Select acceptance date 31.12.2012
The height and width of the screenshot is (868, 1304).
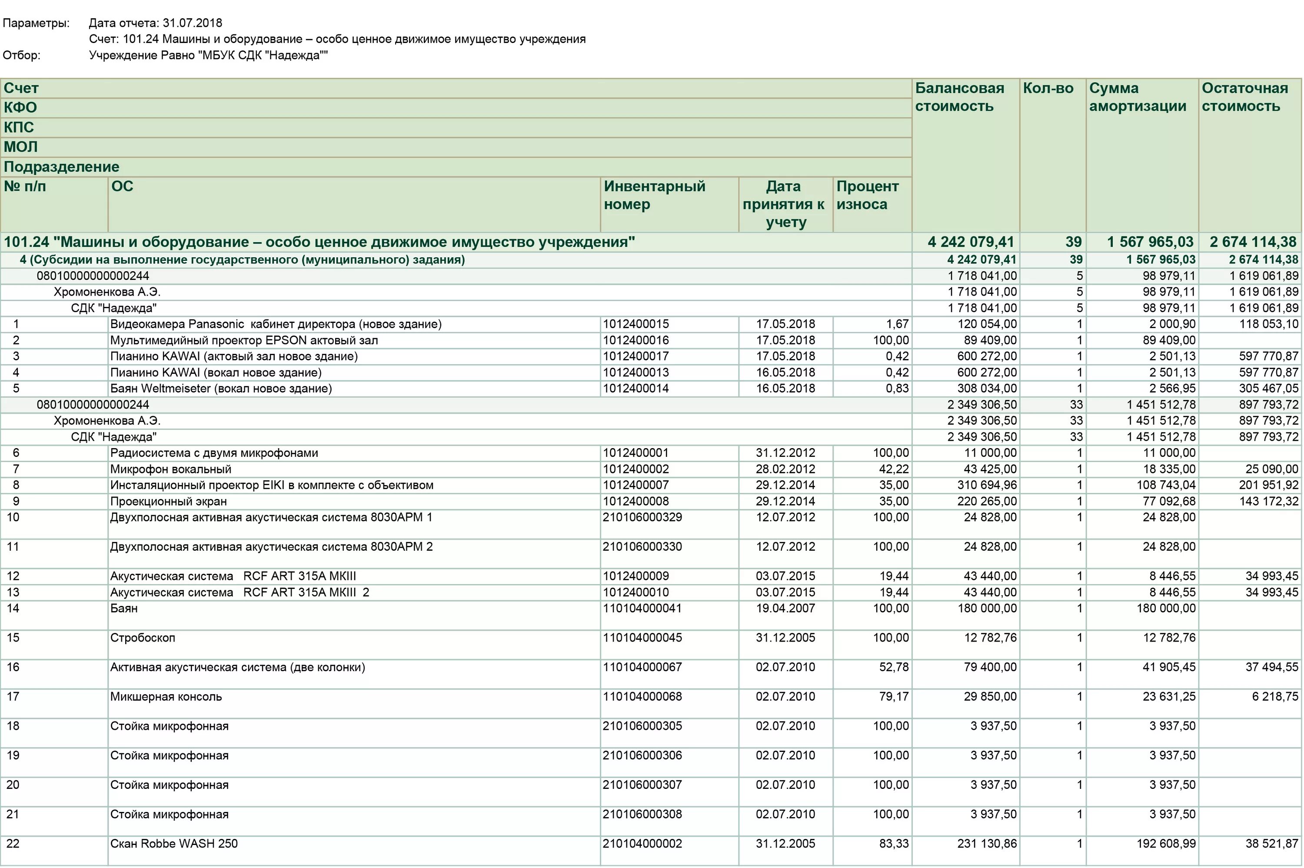click(x=785, y=453)
